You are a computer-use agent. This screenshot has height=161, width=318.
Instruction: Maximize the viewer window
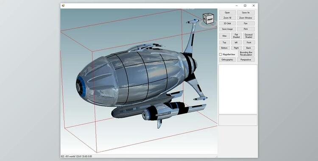tap(245, 6)
